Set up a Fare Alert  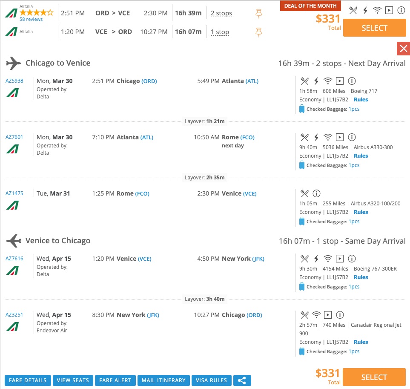pos(115,380)
